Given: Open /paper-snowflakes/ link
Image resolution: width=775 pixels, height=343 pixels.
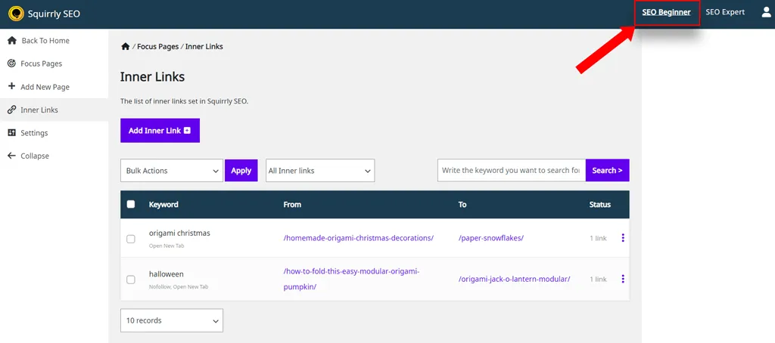Looking at the screenshot, I should pos(490,238).
